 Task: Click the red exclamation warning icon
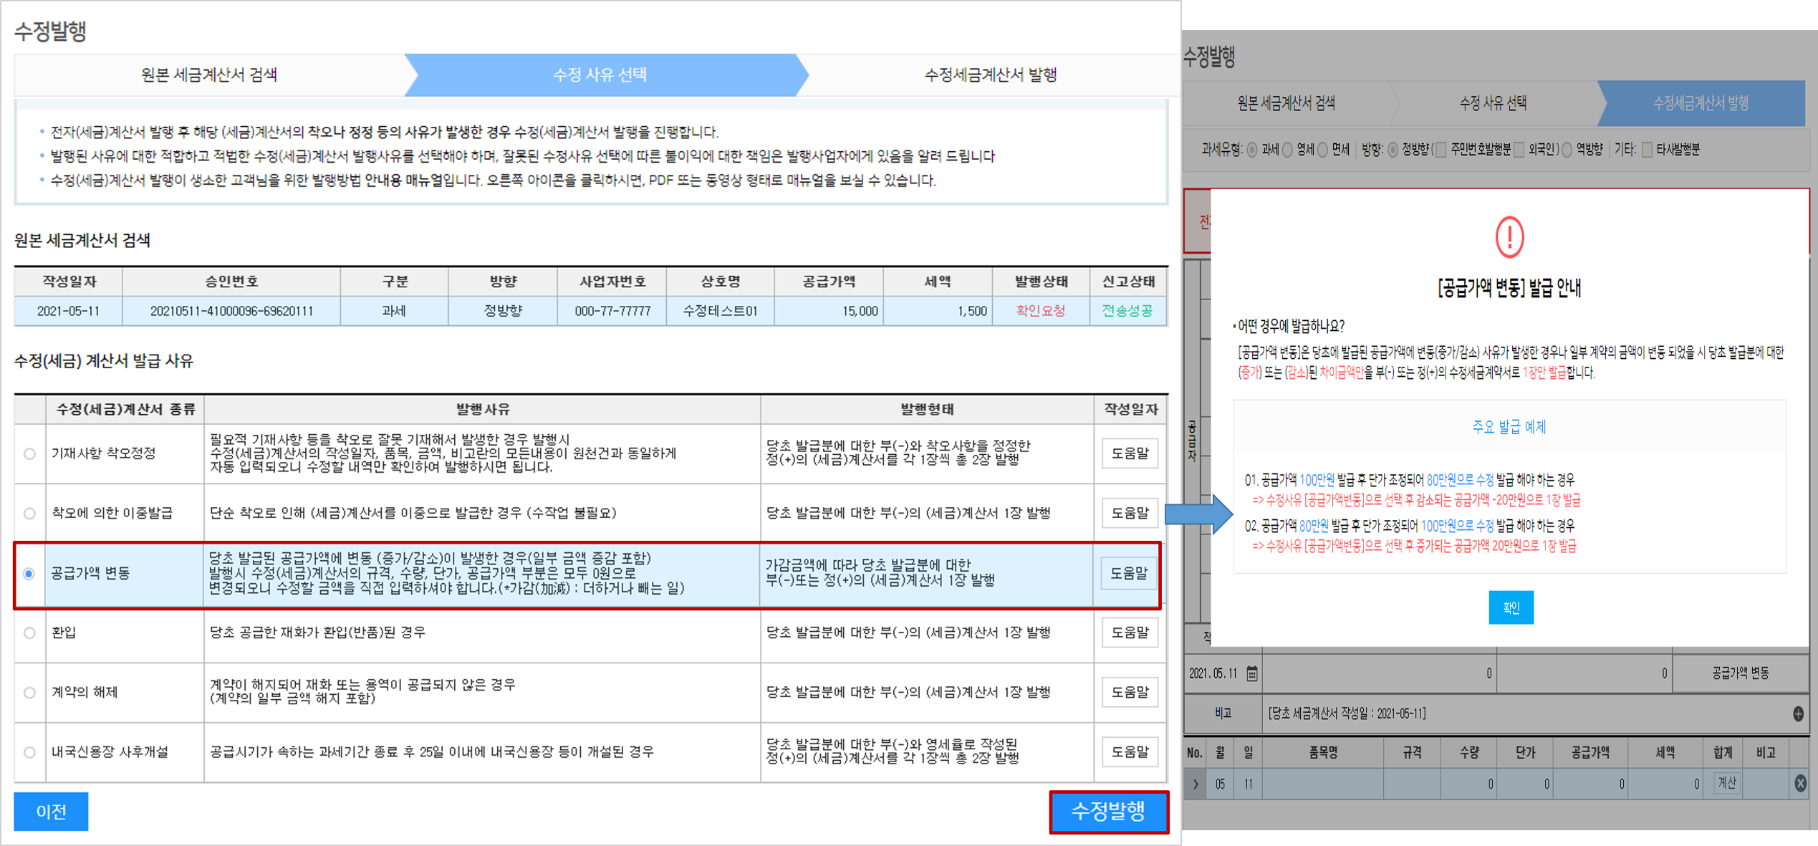(1509, 237)
